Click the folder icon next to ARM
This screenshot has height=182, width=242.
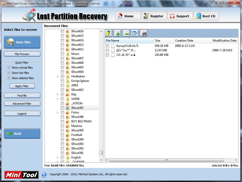pyautogui.click(x=68, y=85)
